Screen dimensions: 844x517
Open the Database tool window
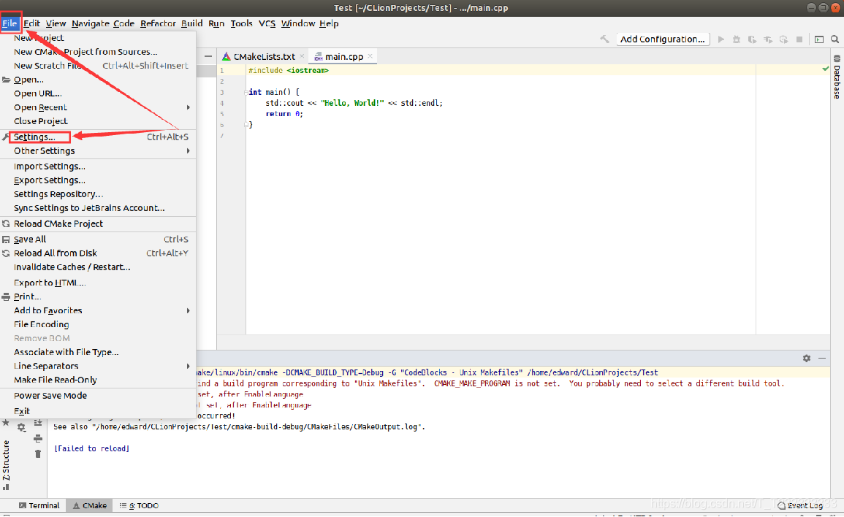[x=837, y=77]
